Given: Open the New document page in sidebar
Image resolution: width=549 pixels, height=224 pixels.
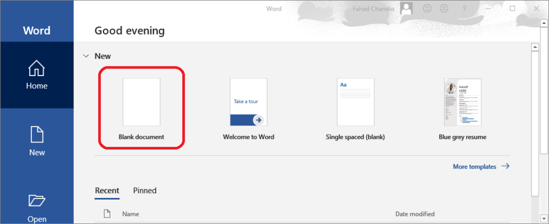Looking at the screenshot, I should click(37, 141).
